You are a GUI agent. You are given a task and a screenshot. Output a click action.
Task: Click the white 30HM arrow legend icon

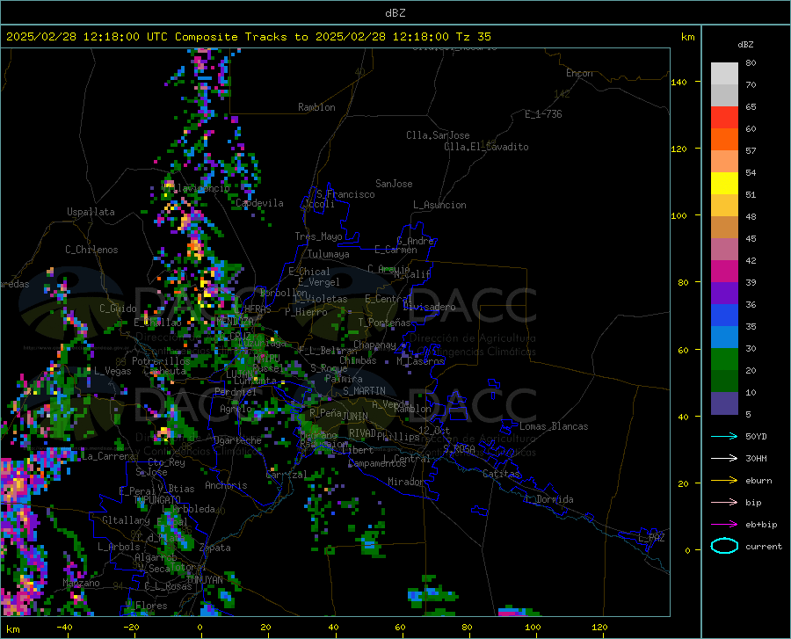pos(724,459)
